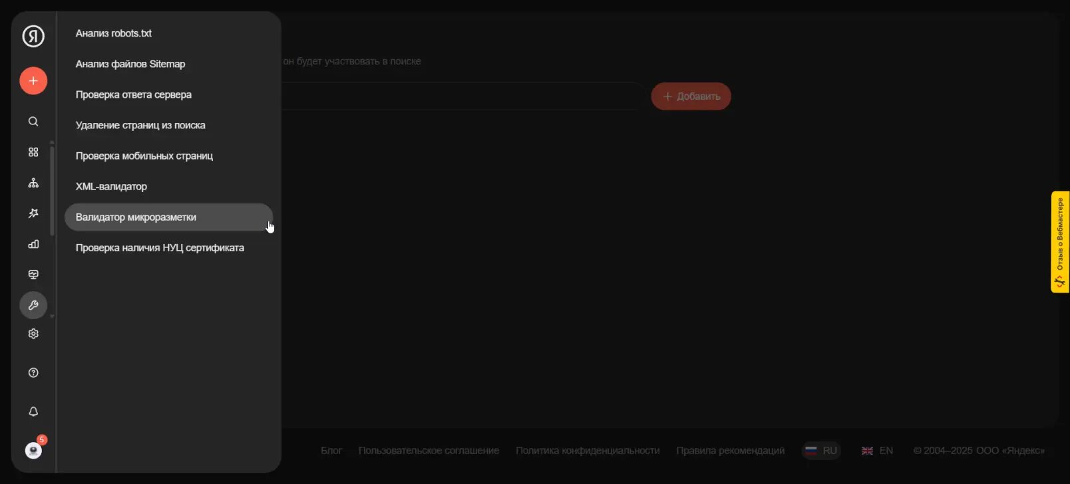Open the user avatar with badge

pos(33,450)
